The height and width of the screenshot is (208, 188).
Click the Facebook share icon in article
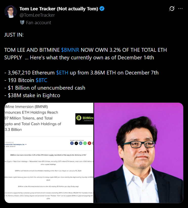(72, 143)
